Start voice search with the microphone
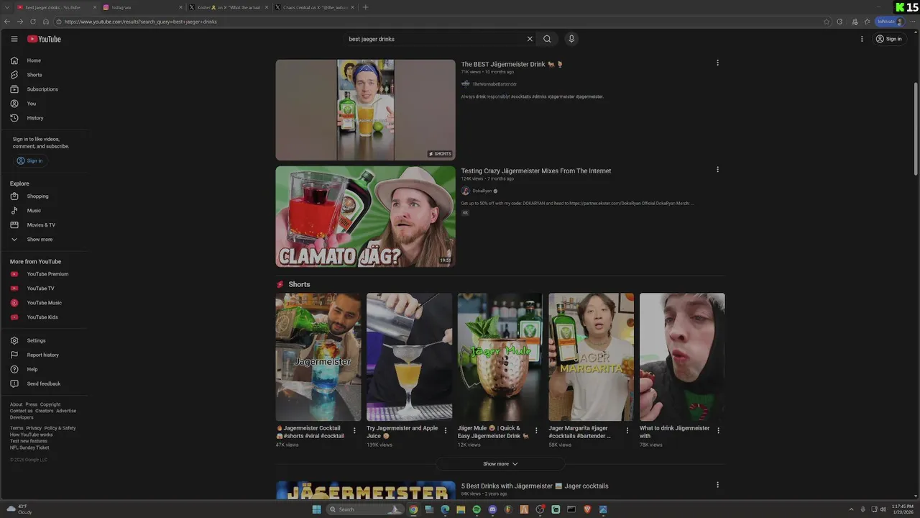The height and width of the screenshot is (518, 920). point(571,39)
